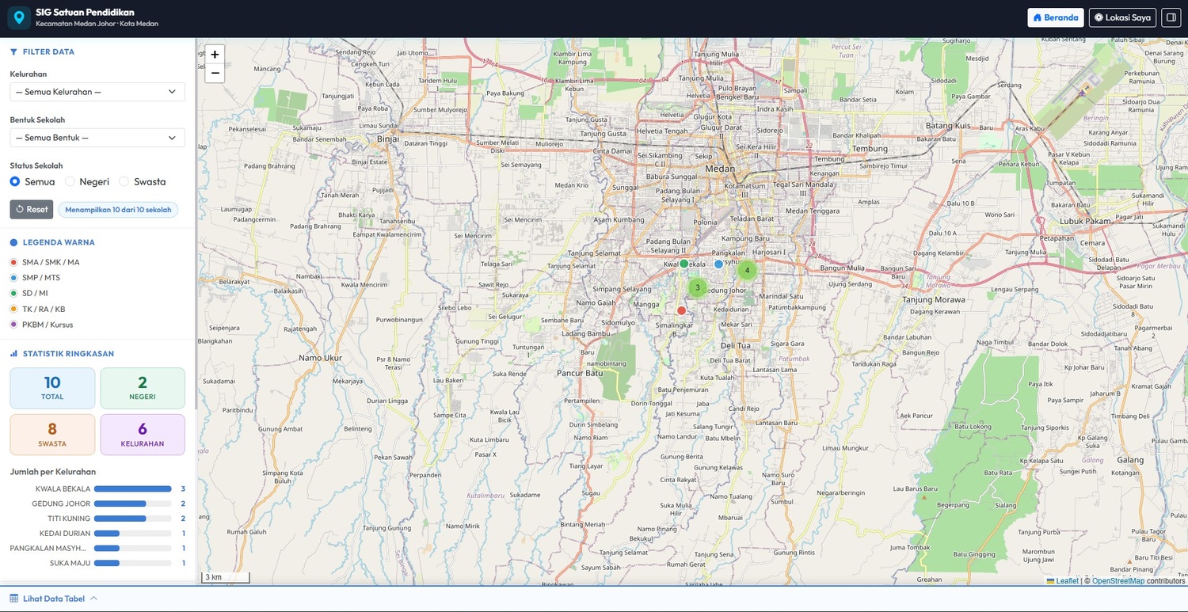Click the FILTER DATA heading
The image size is (1188, 612).
click(x=48, y=51)
